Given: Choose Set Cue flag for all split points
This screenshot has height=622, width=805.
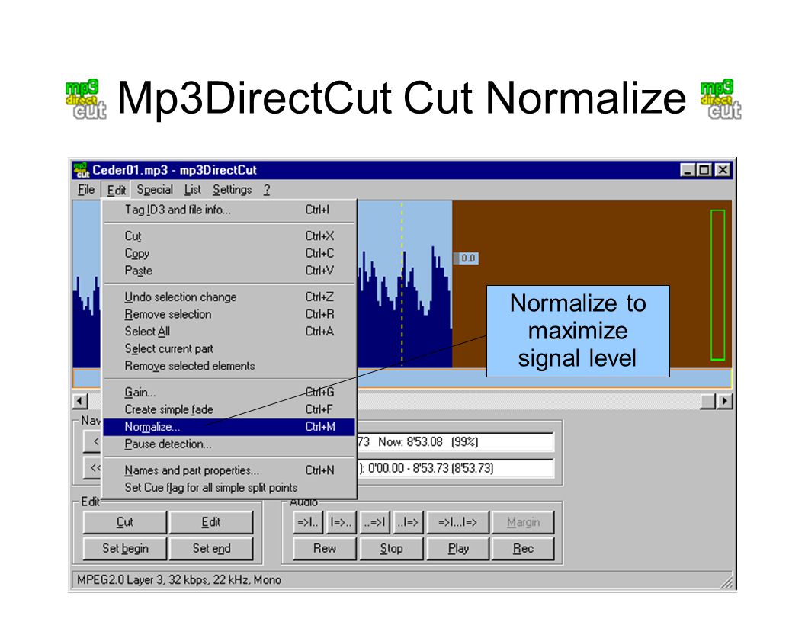Looking at the screenshot, I should (229, 488).
